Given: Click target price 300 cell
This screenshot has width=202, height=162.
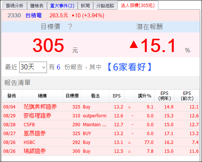Looking at the screenshot, I should 76,151.
